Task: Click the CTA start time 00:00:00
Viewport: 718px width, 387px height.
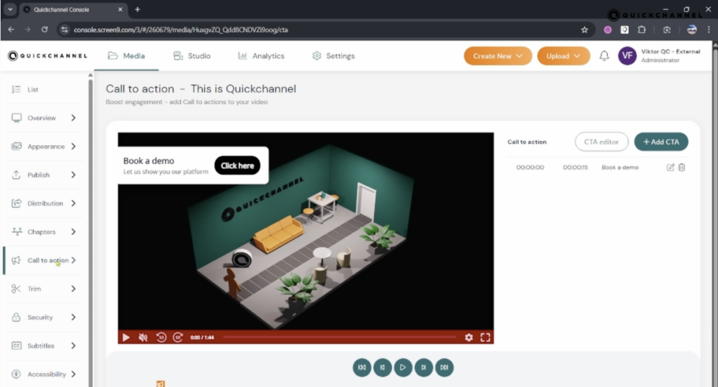Action: [530, 167]
